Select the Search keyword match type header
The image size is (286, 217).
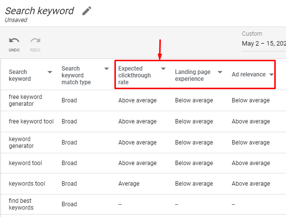76,75
